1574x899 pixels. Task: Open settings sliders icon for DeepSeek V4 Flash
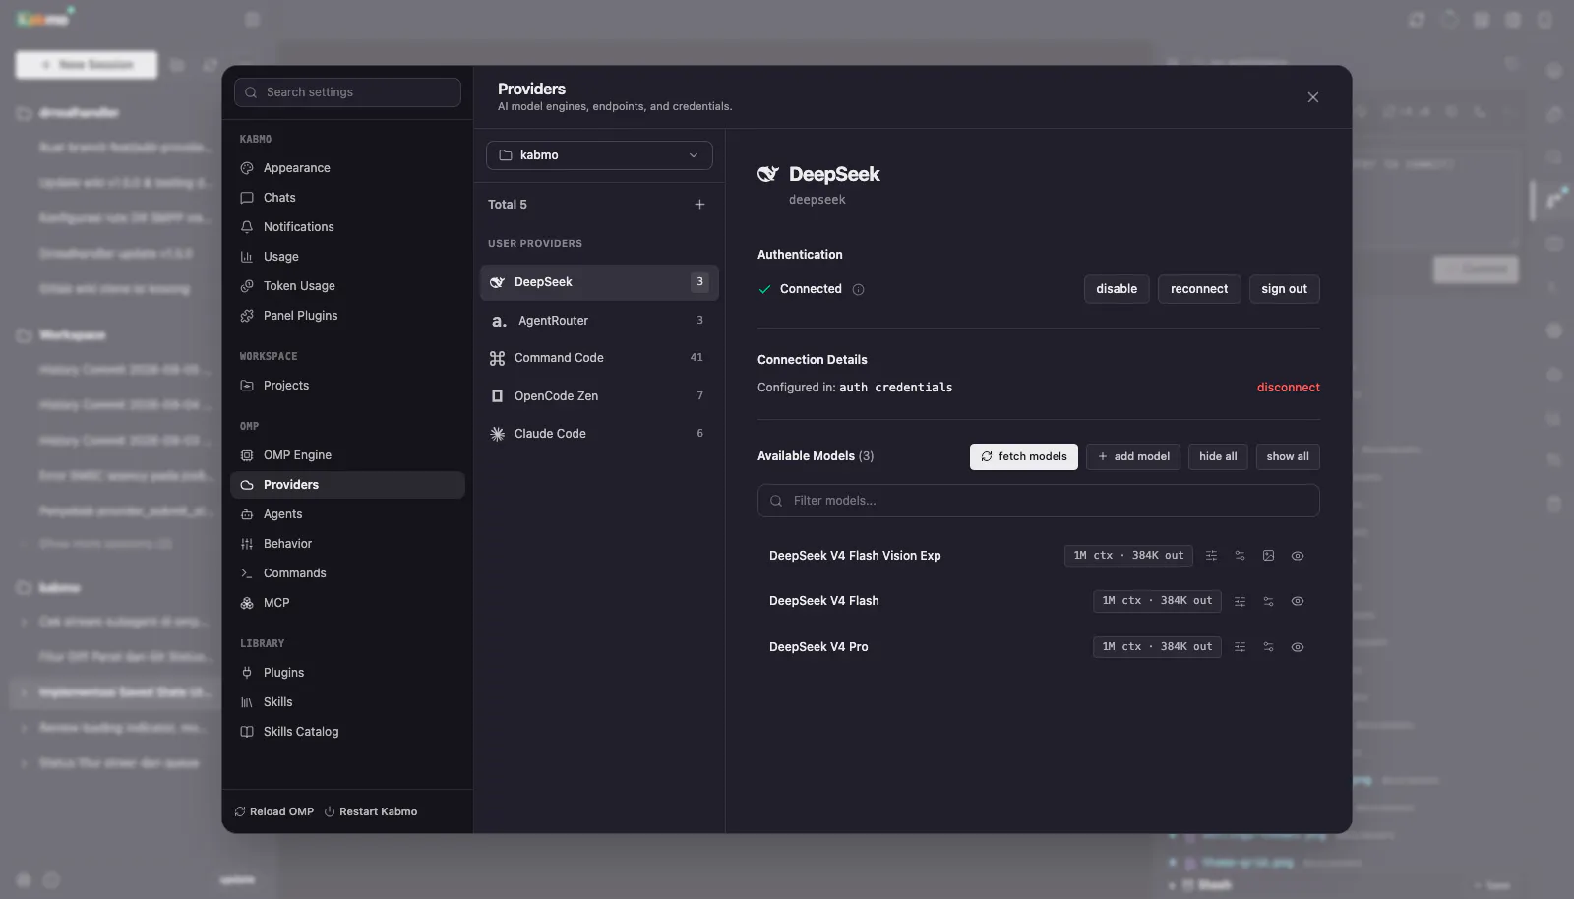1240,601
